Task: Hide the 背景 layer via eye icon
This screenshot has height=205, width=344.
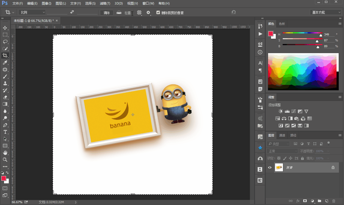Action: (x=270, y=168)
